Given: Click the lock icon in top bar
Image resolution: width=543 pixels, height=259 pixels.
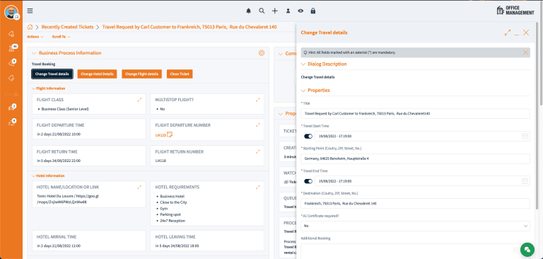Looking at the screenshot, I should point(313,11).
